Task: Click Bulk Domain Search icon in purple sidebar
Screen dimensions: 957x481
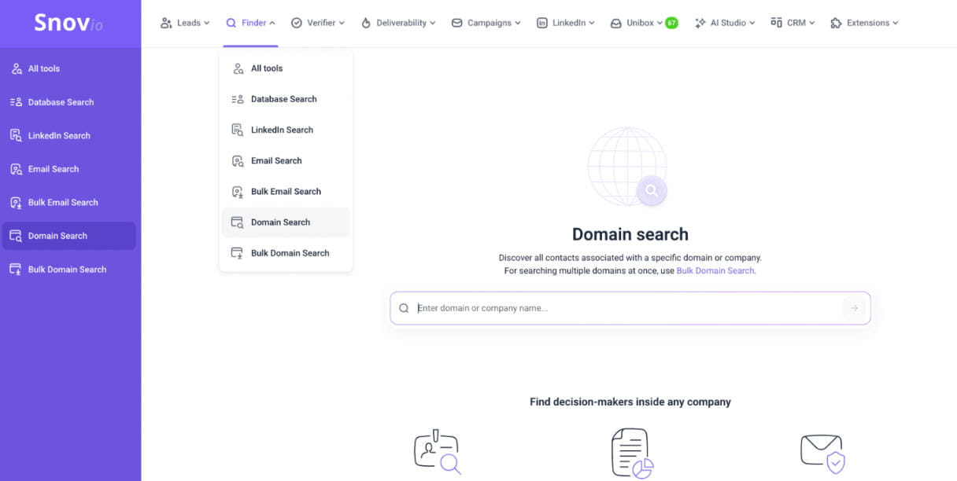Action: coord(16,270)
